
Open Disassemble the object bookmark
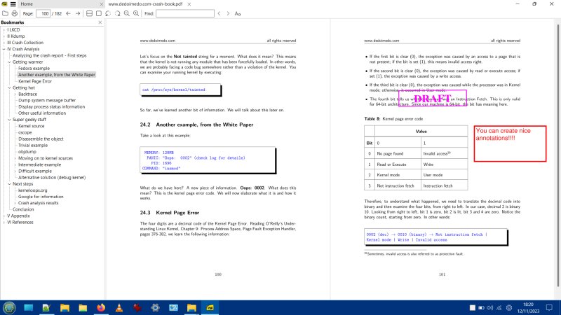(41, 139)
